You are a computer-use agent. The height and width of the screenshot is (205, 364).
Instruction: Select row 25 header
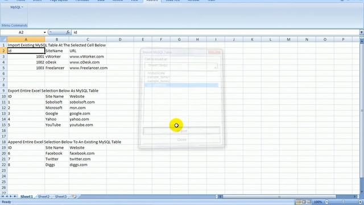pos(3,182)
